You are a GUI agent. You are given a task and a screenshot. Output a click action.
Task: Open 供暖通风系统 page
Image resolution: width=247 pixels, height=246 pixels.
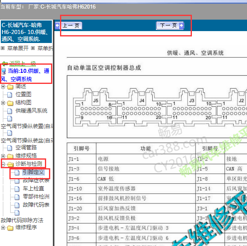click(31, 111)
